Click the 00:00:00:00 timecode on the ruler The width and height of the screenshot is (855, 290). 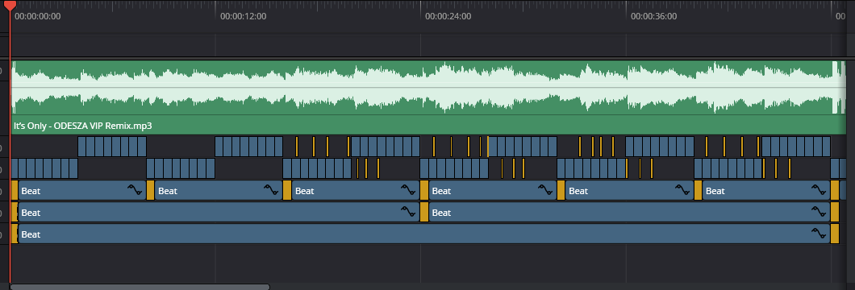38,16
